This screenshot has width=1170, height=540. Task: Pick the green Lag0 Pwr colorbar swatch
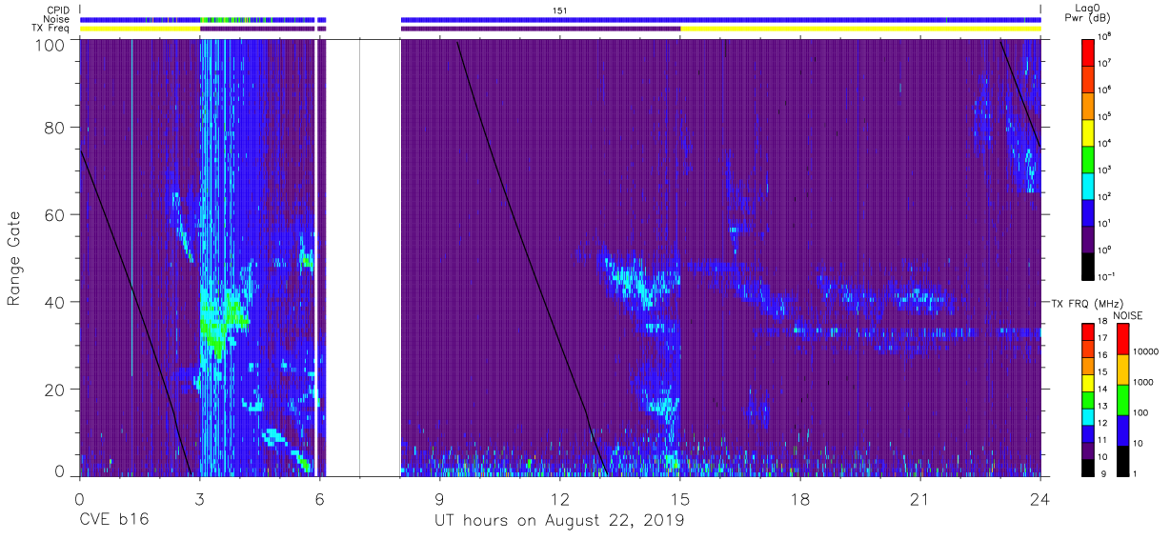[x=1089, y=158]
